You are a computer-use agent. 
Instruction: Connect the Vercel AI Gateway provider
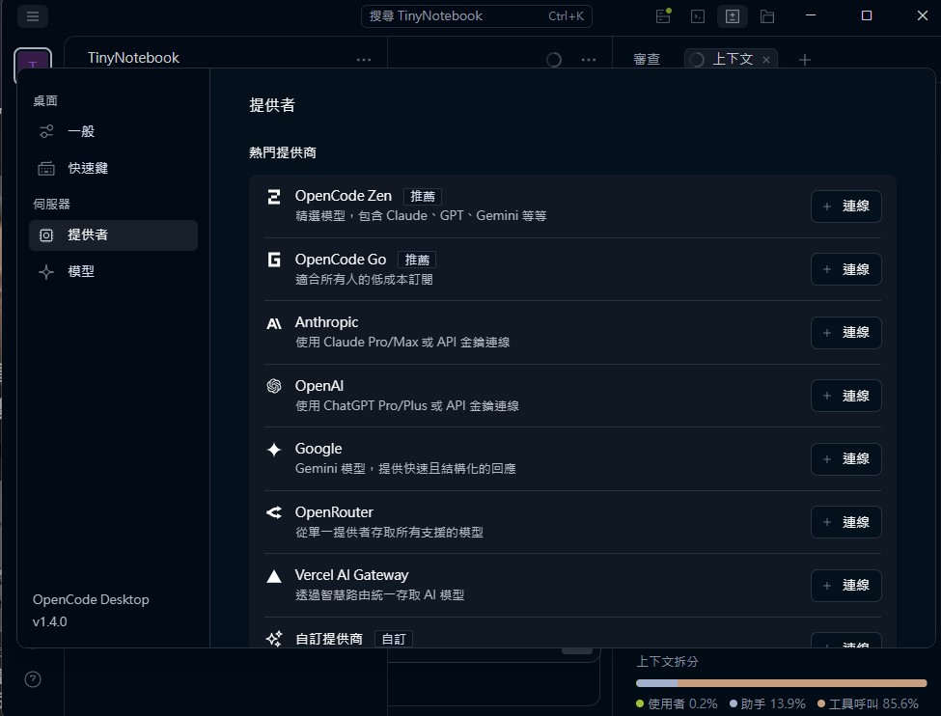pos(845,585)
